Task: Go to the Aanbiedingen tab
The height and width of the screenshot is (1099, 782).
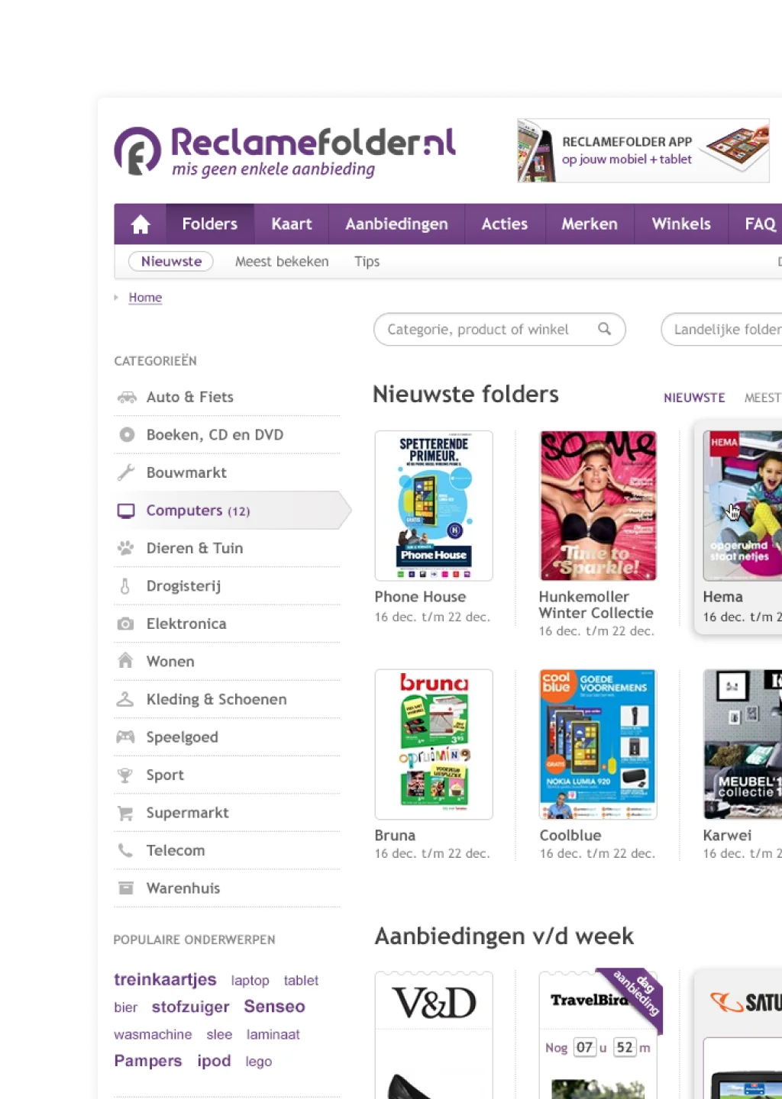Action: click(x=396, y=224)
